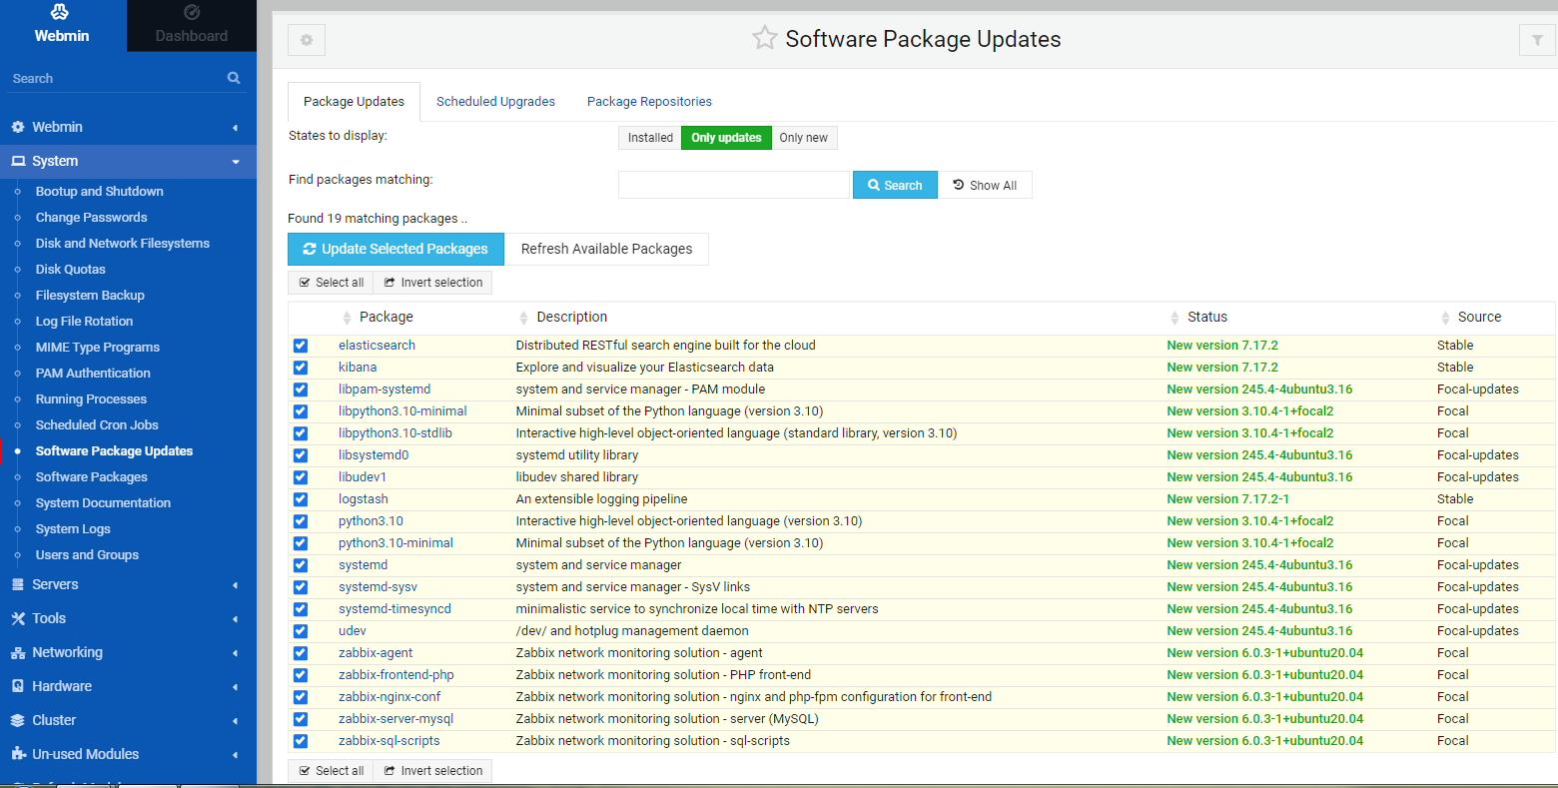
Task: Select the Only new state
Action: click(x=804, y=138)
